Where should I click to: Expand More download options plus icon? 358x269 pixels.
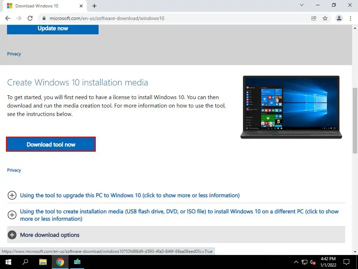(12, 235)
